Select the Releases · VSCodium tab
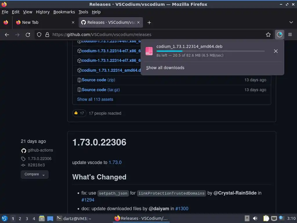The width and height of the screenshot is (297, 223). point(111,22)
